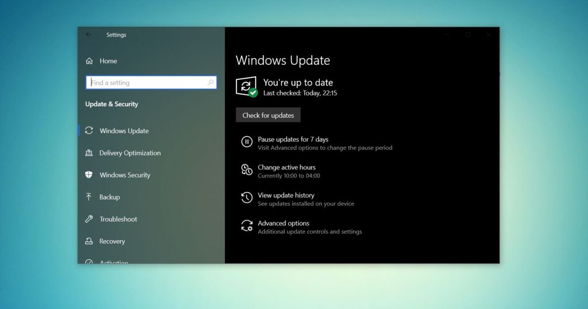Open Pause updates for 7 days
This screenshot has height=309, width=588.
coord(293,140)
